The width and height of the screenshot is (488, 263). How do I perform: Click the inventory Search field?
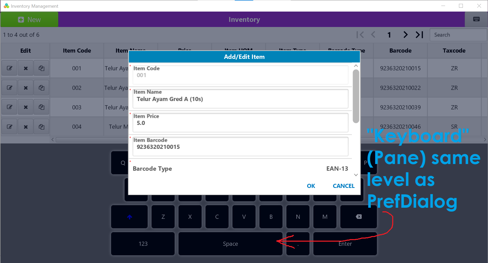point(458,35)
